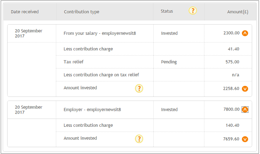Click the 140.40 contribution charge amount

coord(232,125)
